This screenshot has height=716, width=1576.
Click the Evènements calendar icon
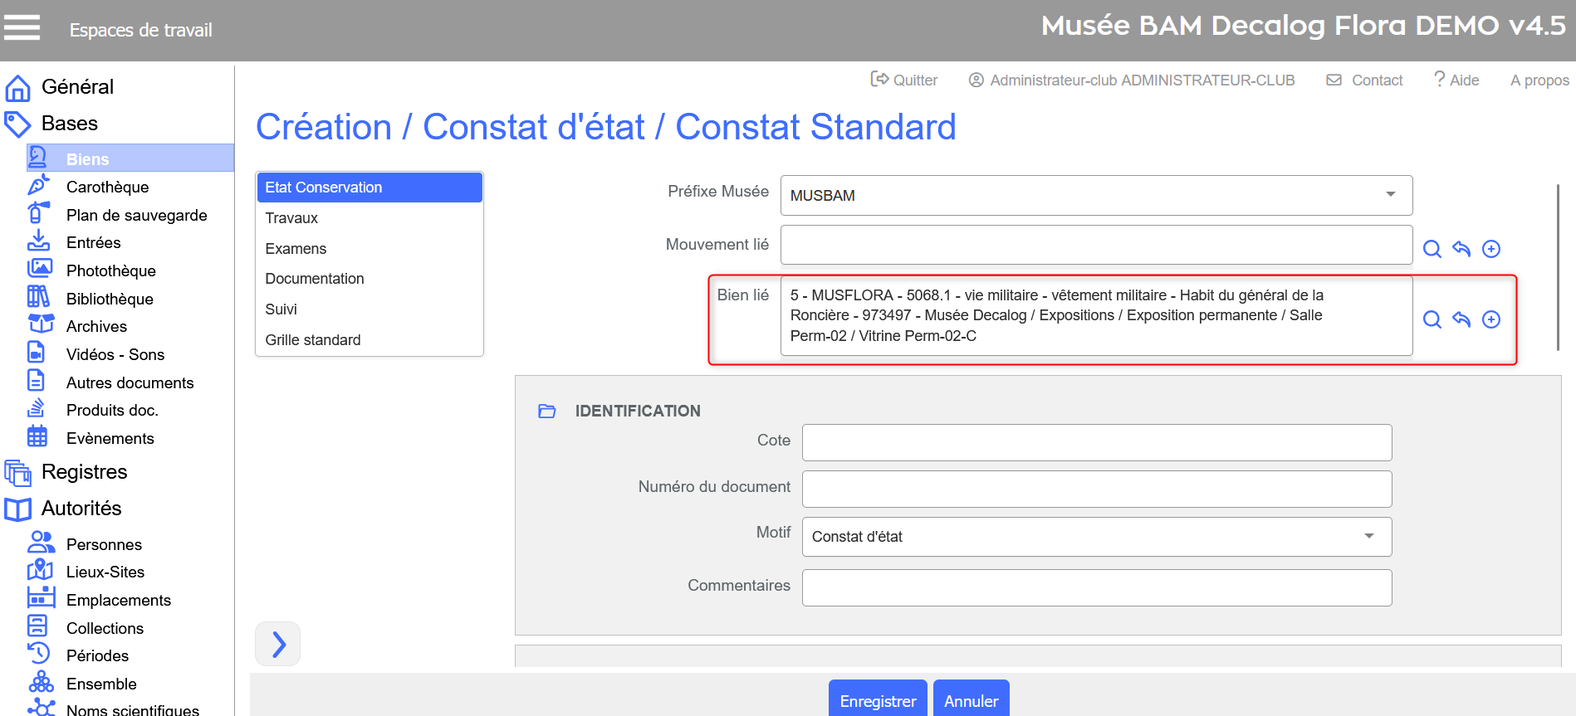tap(37, 436)
